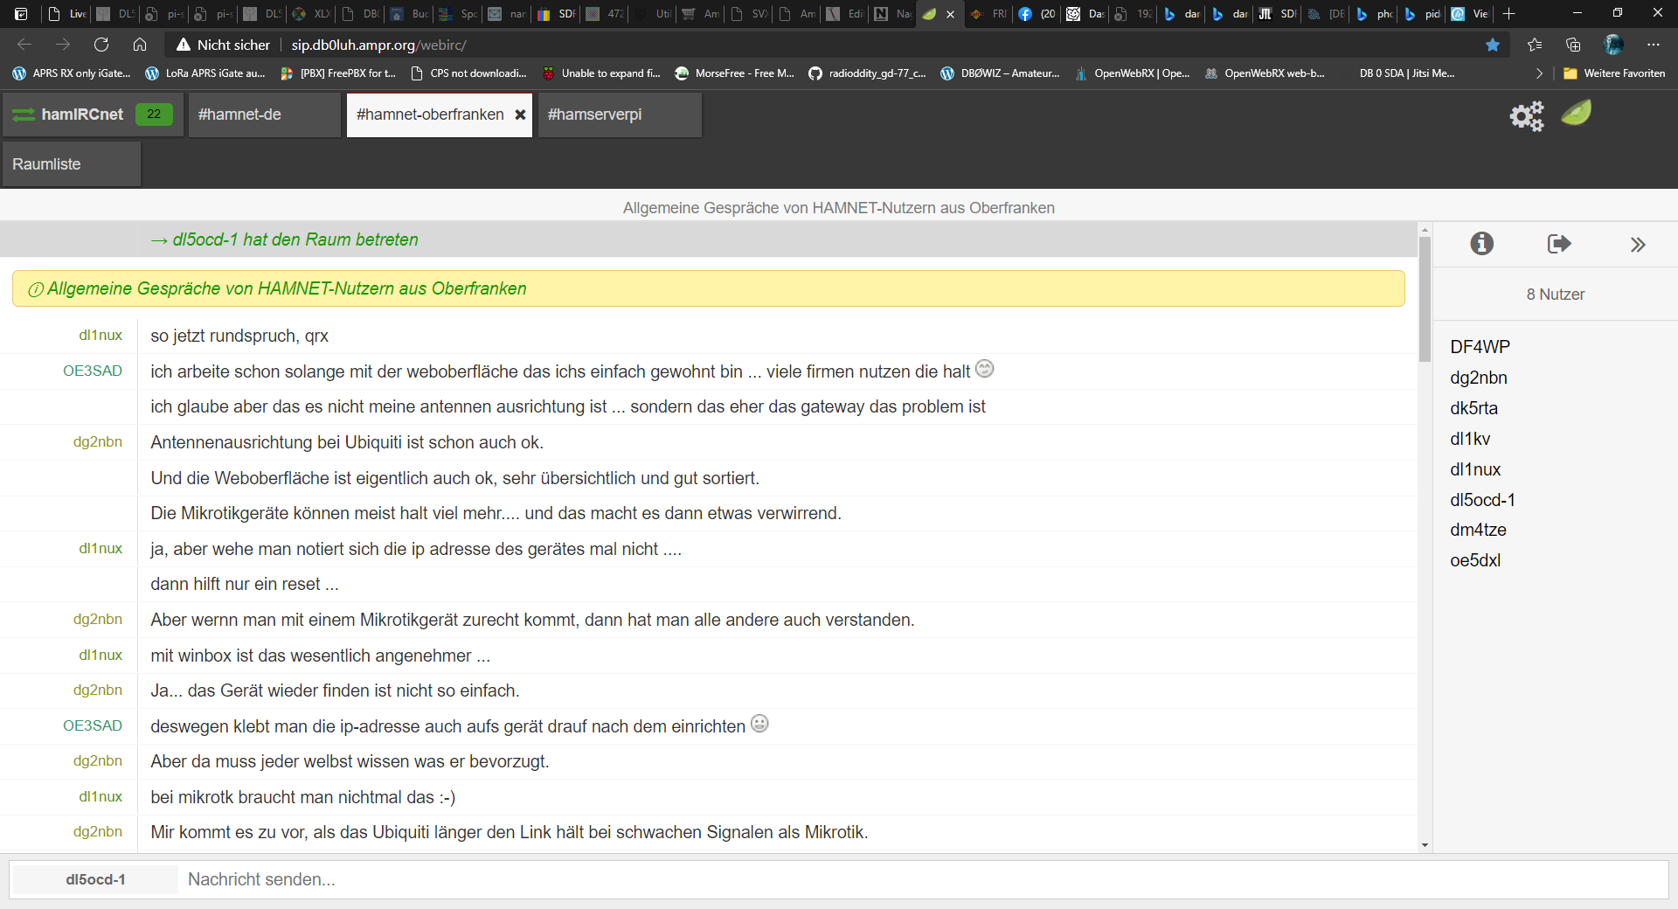Select user DF4WP in the user list
This screenshot has width=1678, height=909.
point(1480,347)
